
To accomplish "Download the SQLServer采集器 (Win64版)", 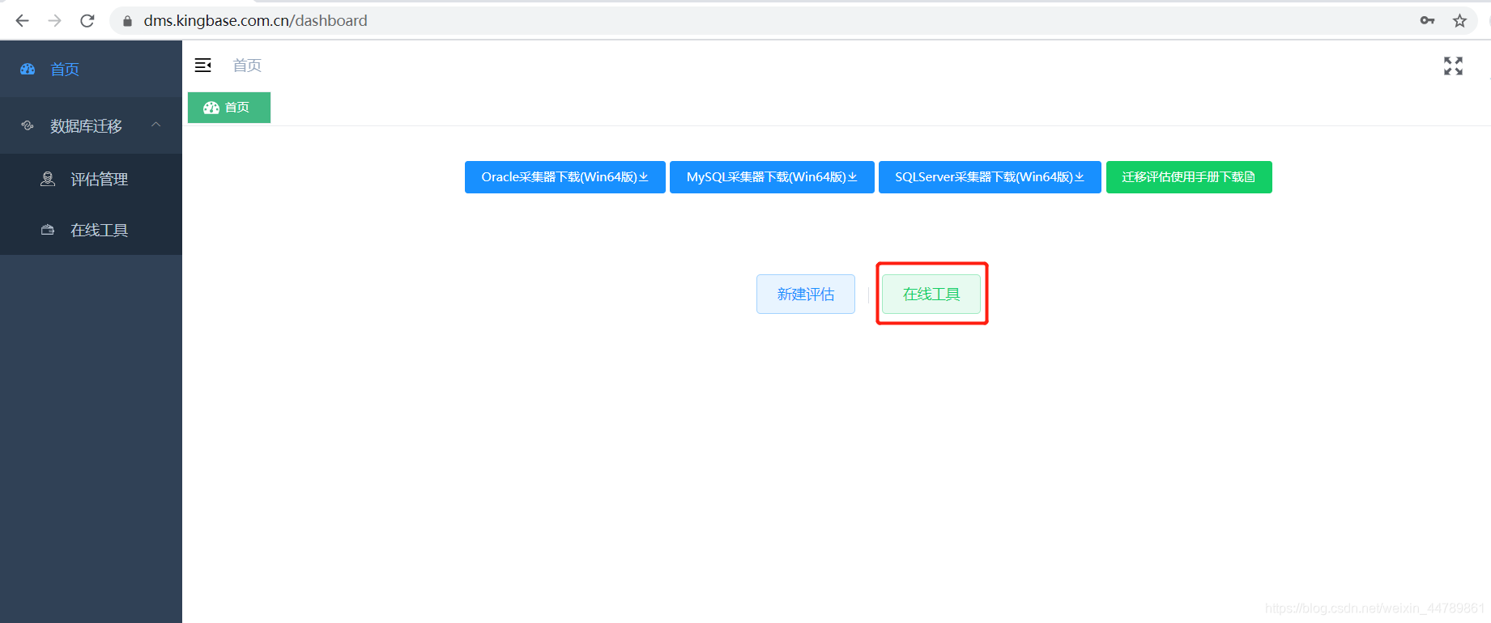I will tap(990, 177).
